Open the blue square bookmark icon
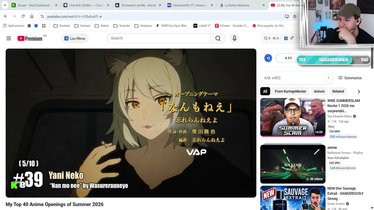The image size is (374, 210). coord(36,26)
